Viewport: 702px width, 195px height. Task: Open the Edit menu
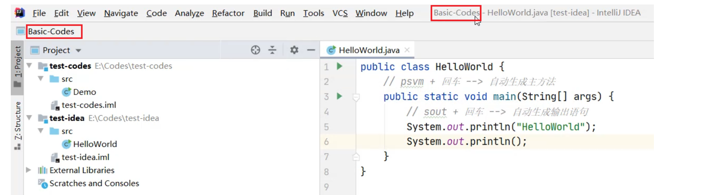click(62, 13)
